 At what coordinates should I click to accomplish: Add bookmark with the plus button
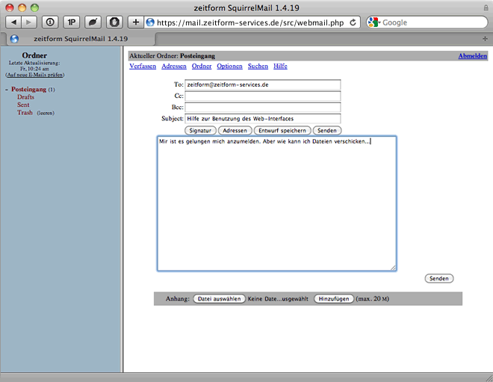pos(136,22)
